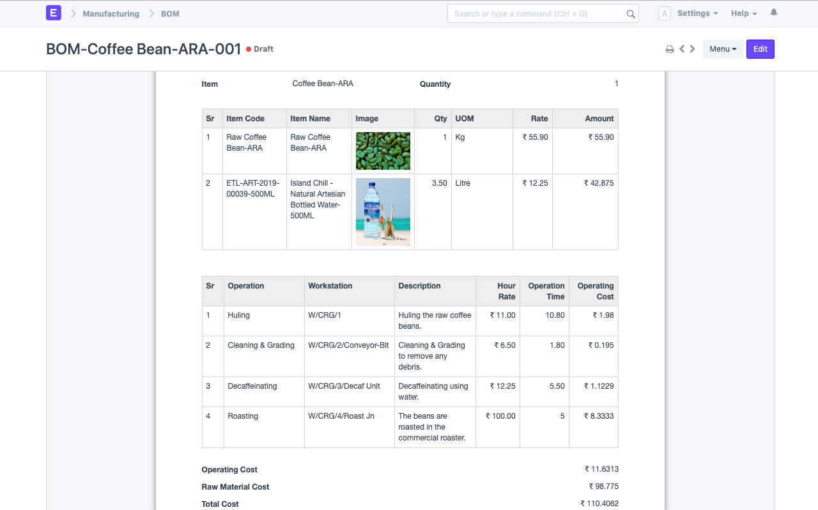Go to next document arrow
The height and width of the screenshot is (510, 818).
[692, 49]
